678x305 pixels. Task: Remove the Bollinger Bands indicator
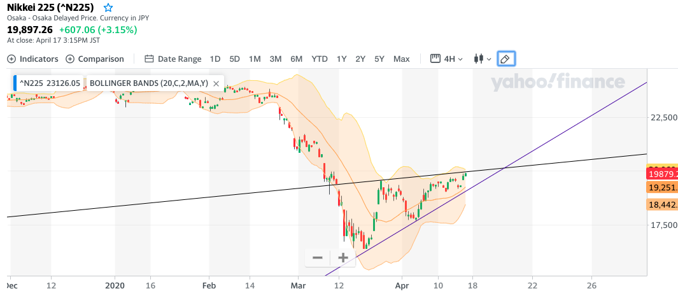pyautogui.click(x=216, y=83)
